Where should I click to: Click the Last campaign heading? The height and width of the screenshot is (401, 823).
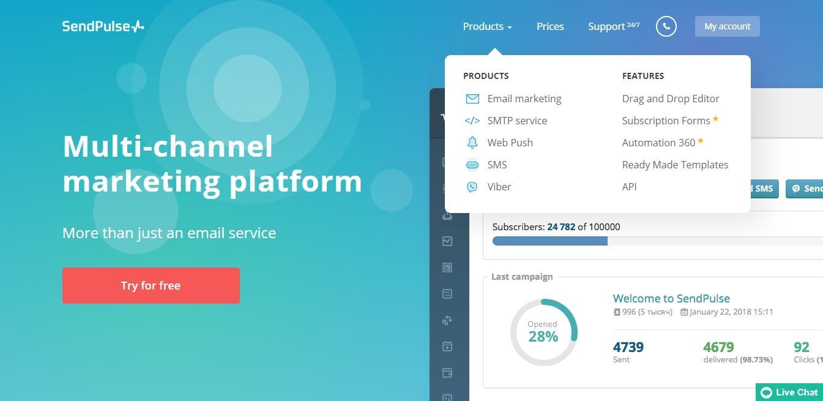522,277
